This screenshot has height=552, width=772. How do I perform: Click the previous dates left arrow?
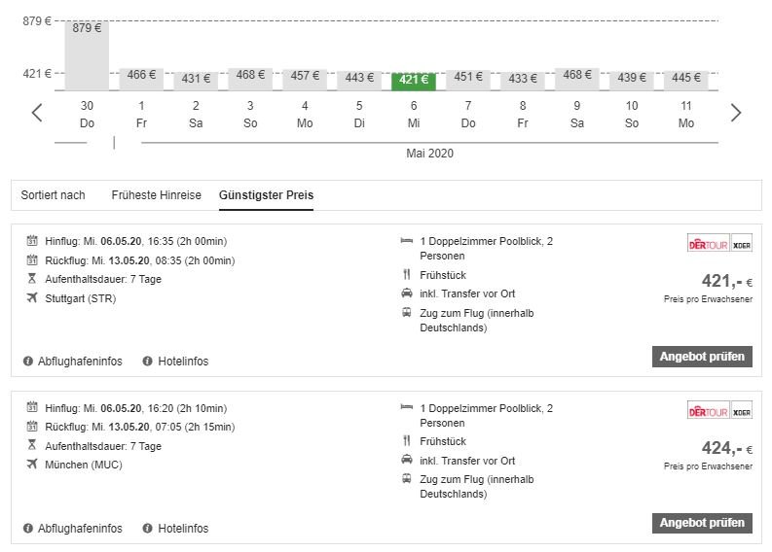pyautogui.click(x=37, y=113)
